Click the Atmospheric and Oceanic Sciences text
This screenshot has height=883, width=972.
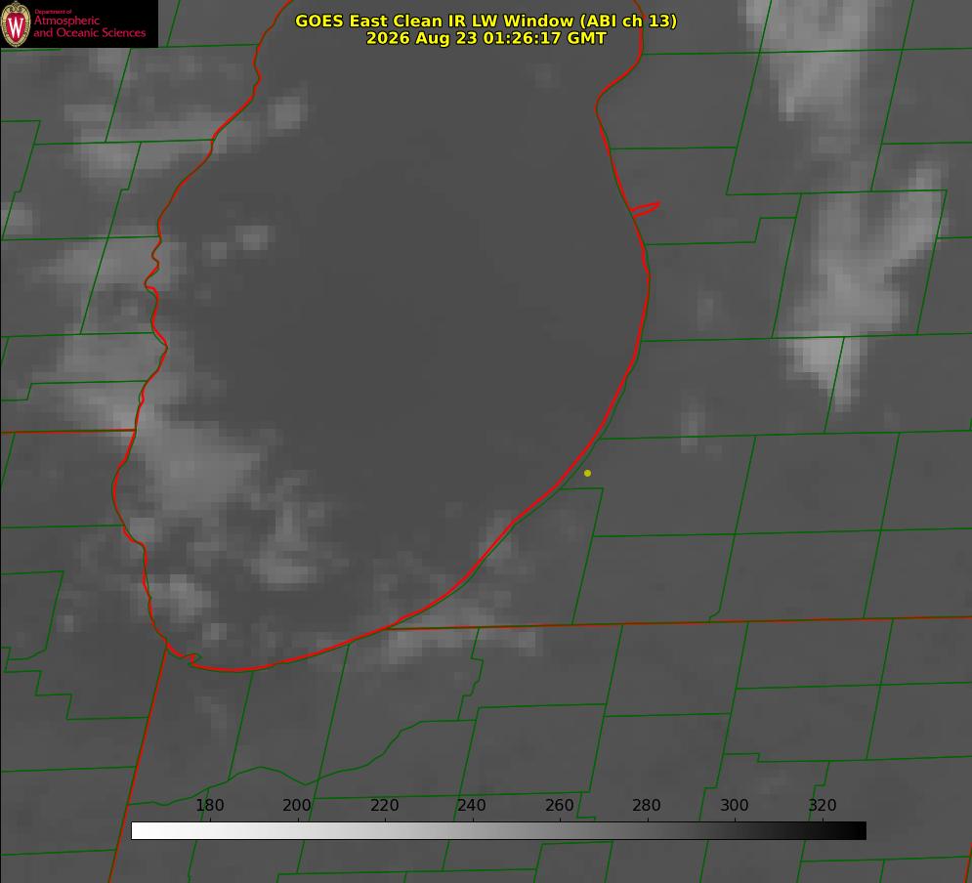coord(89,26)
